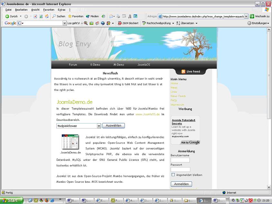Click the grey forward arrow button
Screen dimensions: 272x204
[26, 16]
